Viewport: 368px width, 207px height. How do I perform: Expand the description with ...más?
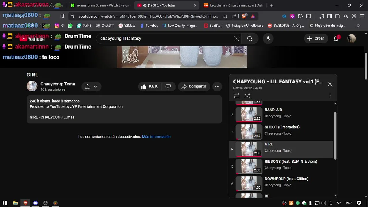pos(69,117)
